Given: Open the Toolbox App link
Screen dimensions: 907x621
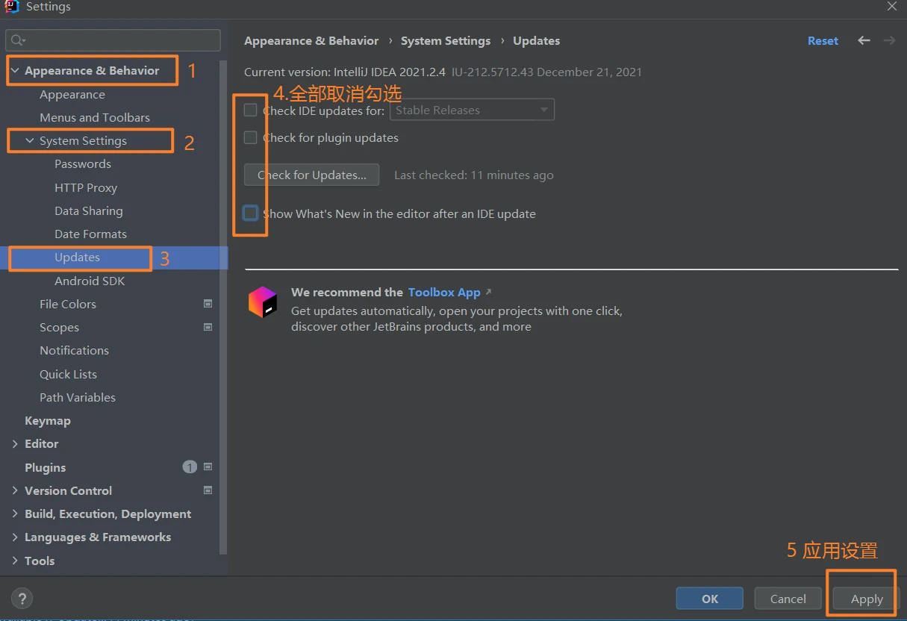Looking at the screenshot, I should (x=444, y=293).
